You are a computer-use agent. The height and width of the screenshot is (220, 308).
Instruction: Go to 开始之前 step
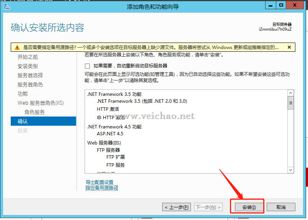[28, 57]
